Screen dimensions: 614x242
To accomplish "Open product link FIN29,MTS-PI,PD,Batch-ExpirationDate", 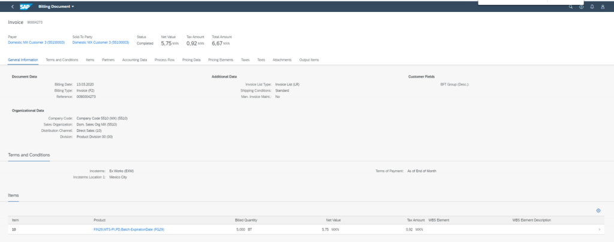I will point(129,229).
